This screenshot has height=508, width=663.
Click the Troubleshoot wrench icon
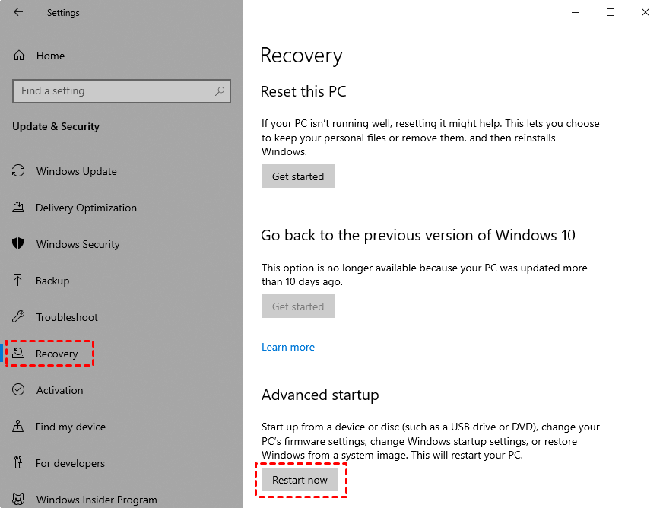click(x=19, y=317)
